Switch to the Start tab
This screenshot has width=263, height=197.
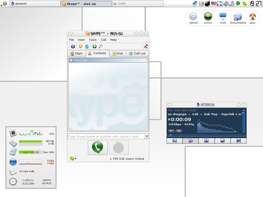(x=77, y=53)
